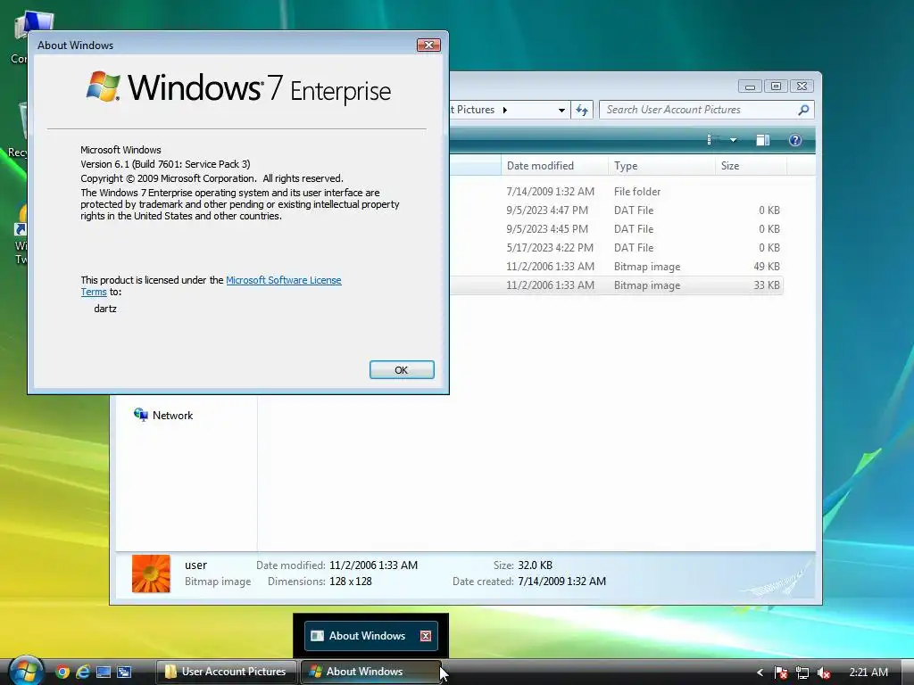Click Version 6.1 build text line
914x685 pixels.
[165, 164]
